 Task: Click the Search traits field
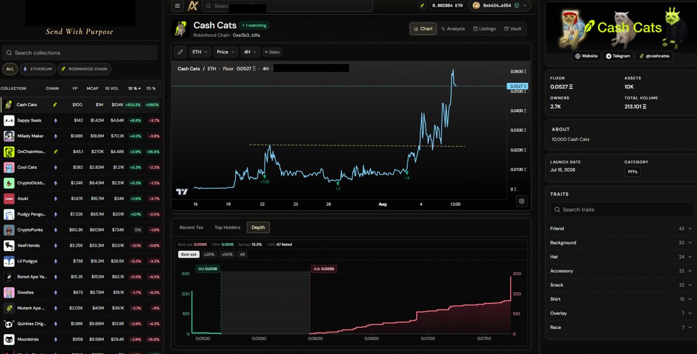[x=621, y=209]
